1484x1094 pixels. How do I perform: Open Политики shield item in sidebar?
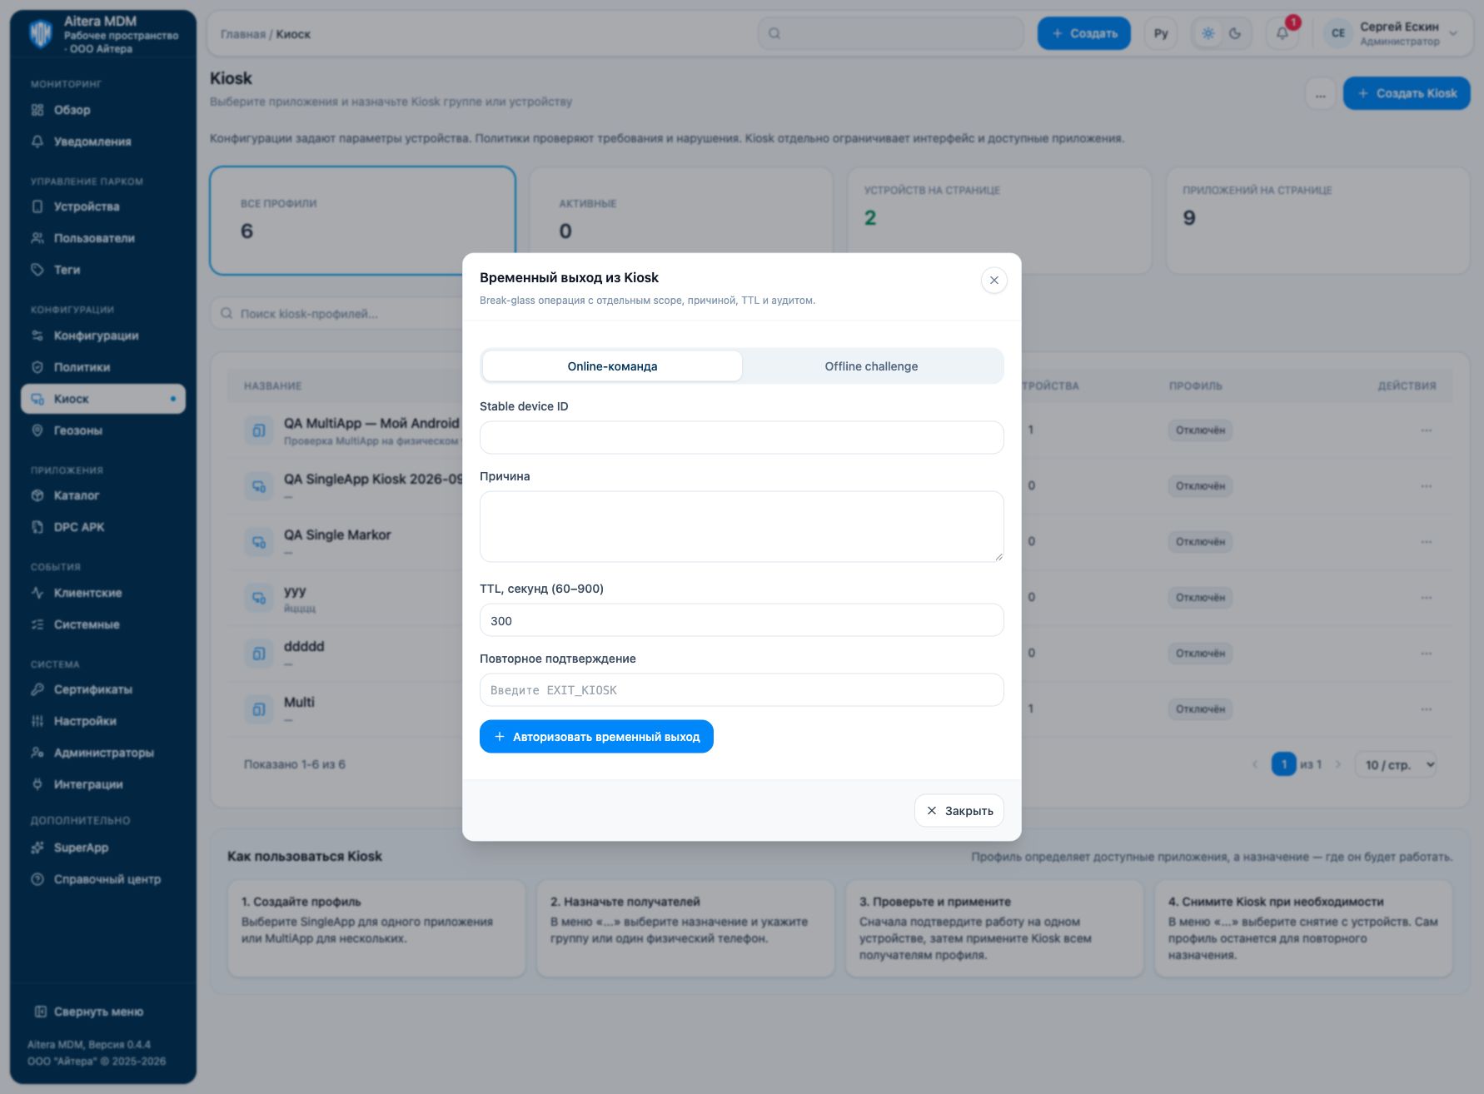(102, 367)
